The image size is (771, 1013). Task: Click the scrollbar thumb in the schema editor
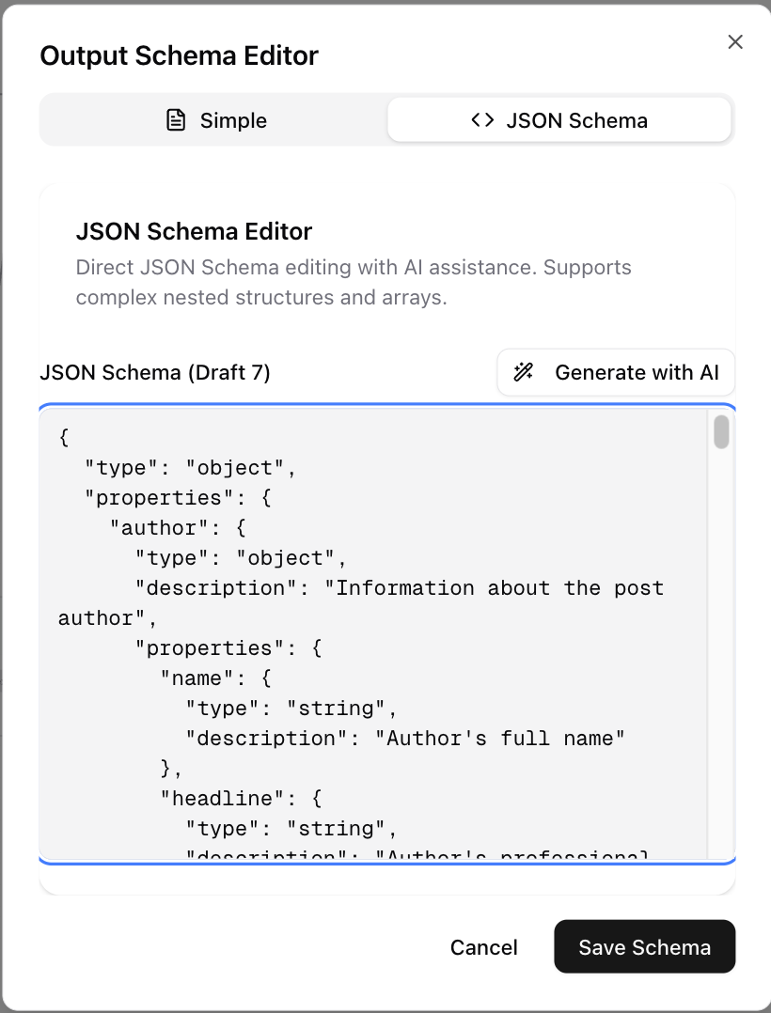pyautogui.click(x=720, y=432)
